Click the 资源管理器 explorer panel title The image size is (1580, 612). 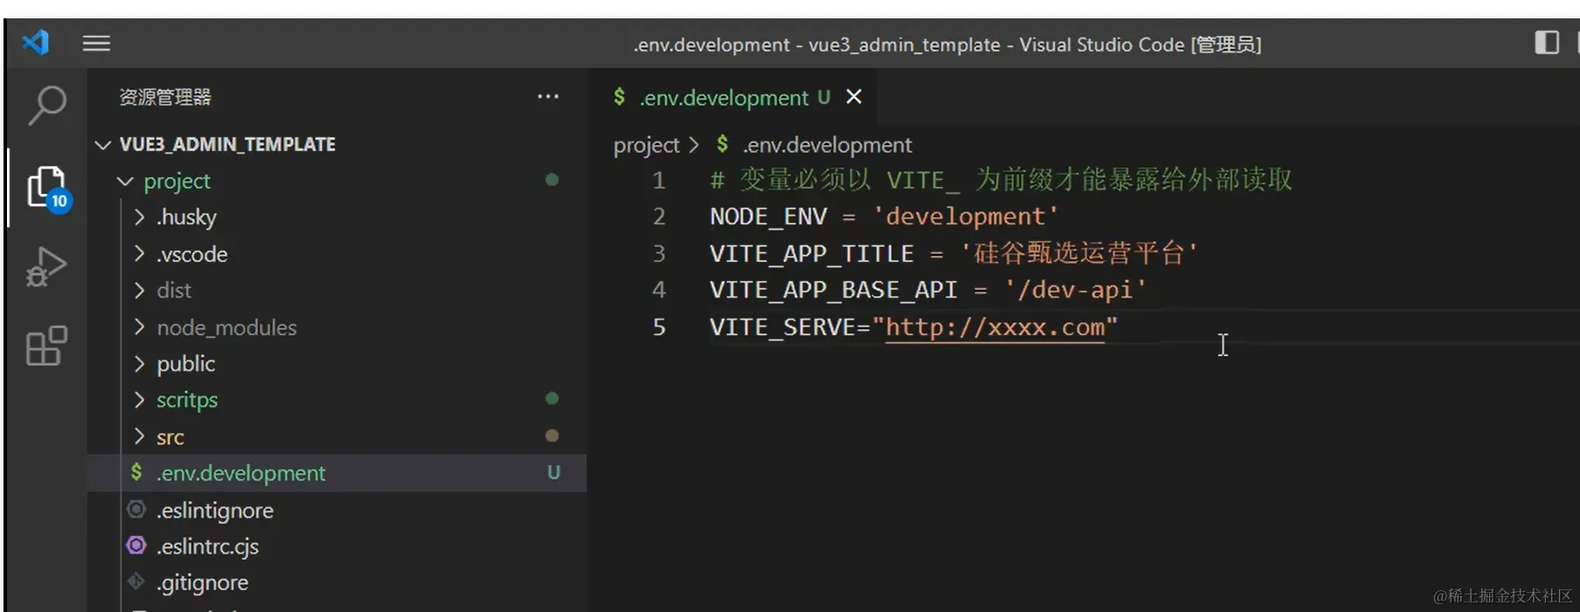[x=165, y=97]
